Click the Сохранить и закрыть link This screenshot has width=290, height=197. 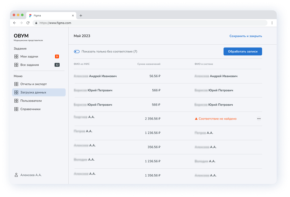[245, 36]
